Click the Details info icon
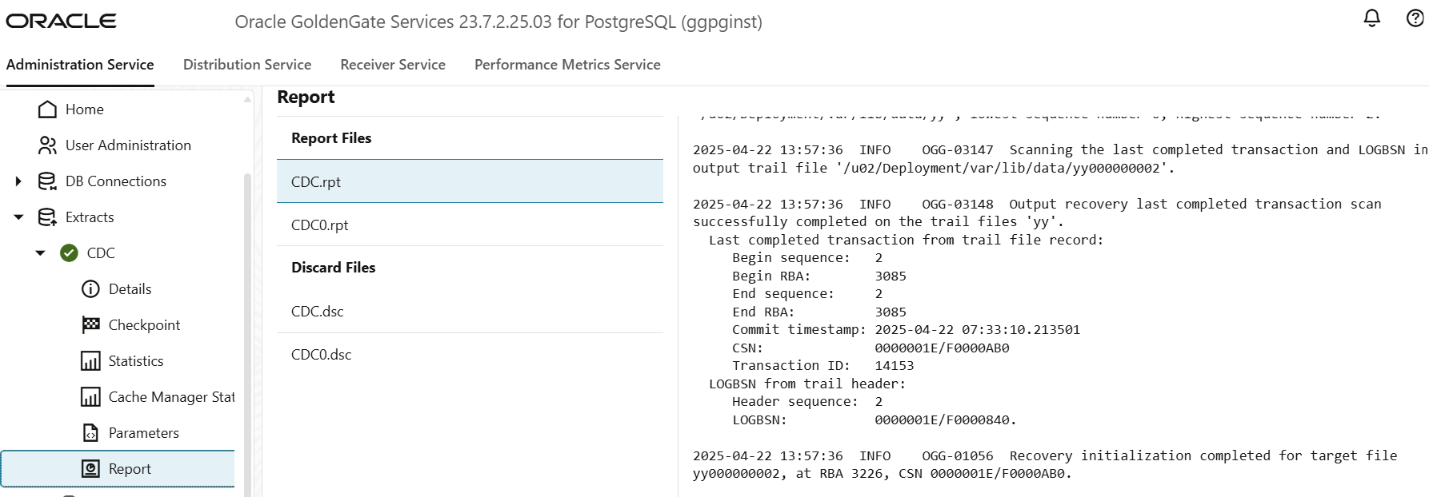Image resolution: width=1429 pixels, height=497 pixels. (90, 289)
